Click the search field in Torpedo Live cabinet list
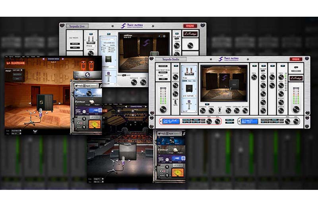The height and width of the screenshot is (207, 318). pos(109,40)
